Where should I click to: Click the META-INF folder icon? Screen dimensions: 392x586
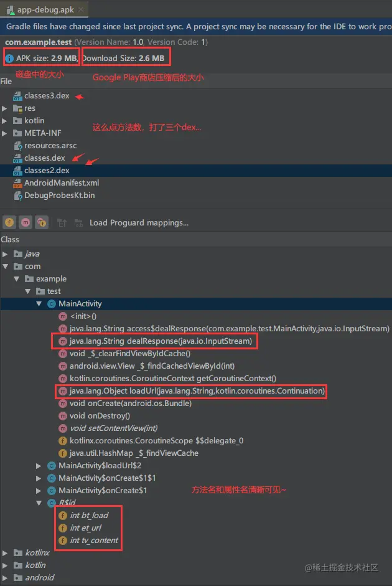pos(17,133)
